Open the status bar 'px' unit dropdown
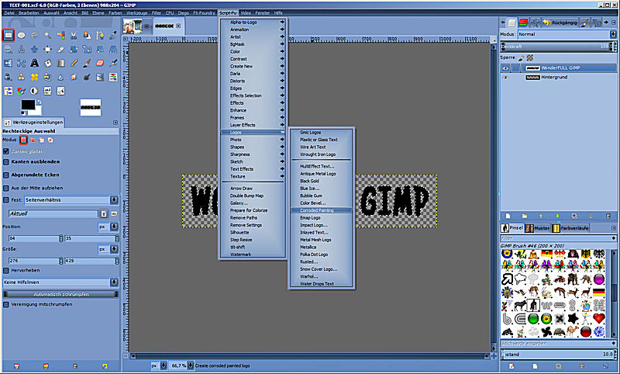Image resolution: width=620 pixels, height=374 pixels. [x=159, y=365]
